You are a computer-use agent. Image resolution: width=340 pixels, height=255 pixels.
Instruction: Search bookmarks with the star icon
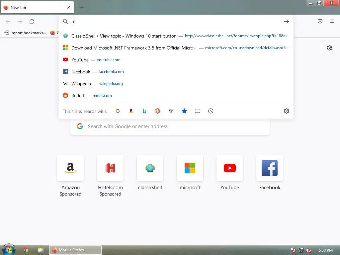184,111
